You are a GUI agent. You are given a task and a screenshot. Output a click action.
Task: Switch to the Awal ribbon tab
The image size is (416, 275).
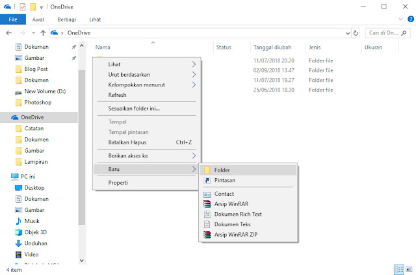38,20
